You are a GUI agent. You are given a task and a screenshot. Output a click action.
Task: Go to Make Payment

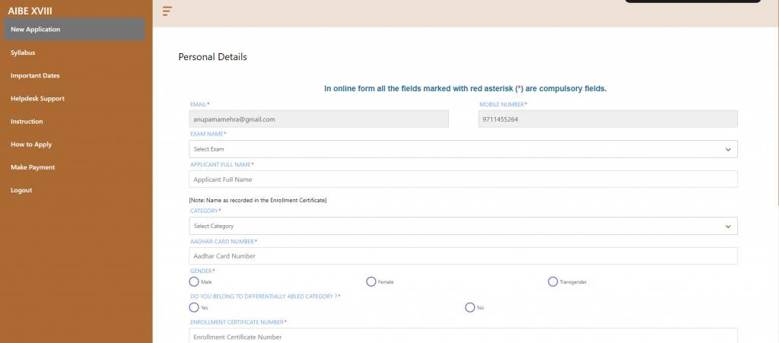pos(33,167)
